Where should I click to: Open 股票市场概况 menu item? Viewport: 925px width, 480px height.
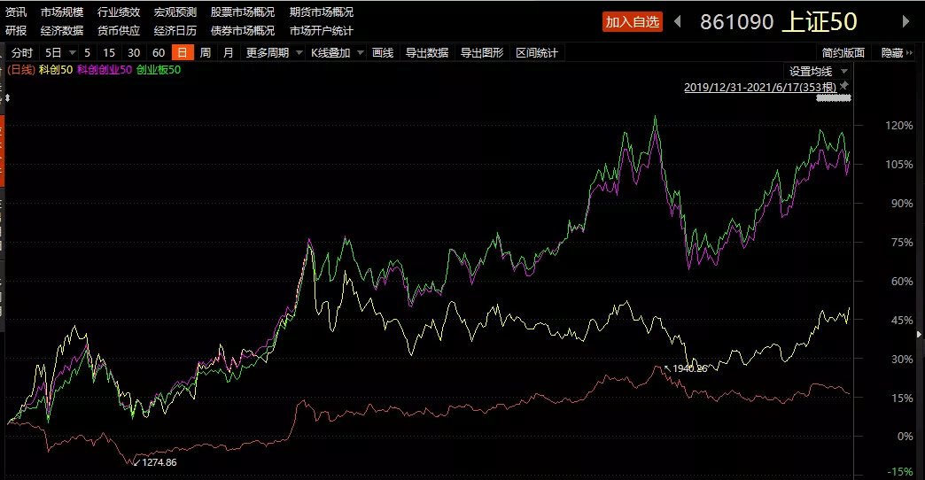[242, 12]
